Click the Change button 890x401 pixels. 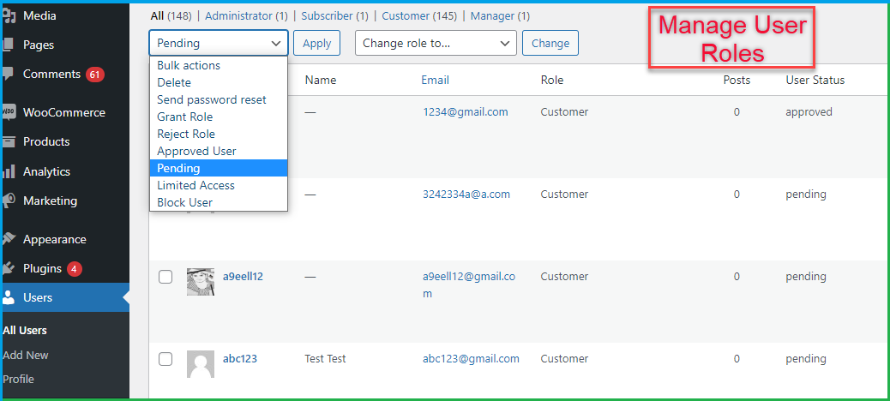(550, 43)
